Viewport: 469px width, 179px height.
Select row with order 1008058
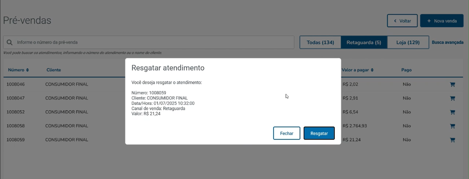(x=233, y=126)
